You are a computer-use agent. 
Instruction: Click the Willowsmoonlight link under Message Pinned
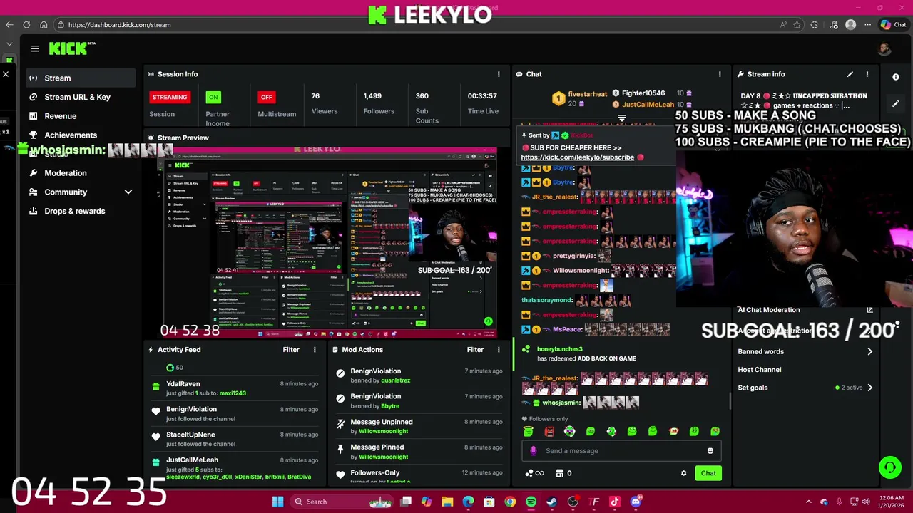[384, 457]
